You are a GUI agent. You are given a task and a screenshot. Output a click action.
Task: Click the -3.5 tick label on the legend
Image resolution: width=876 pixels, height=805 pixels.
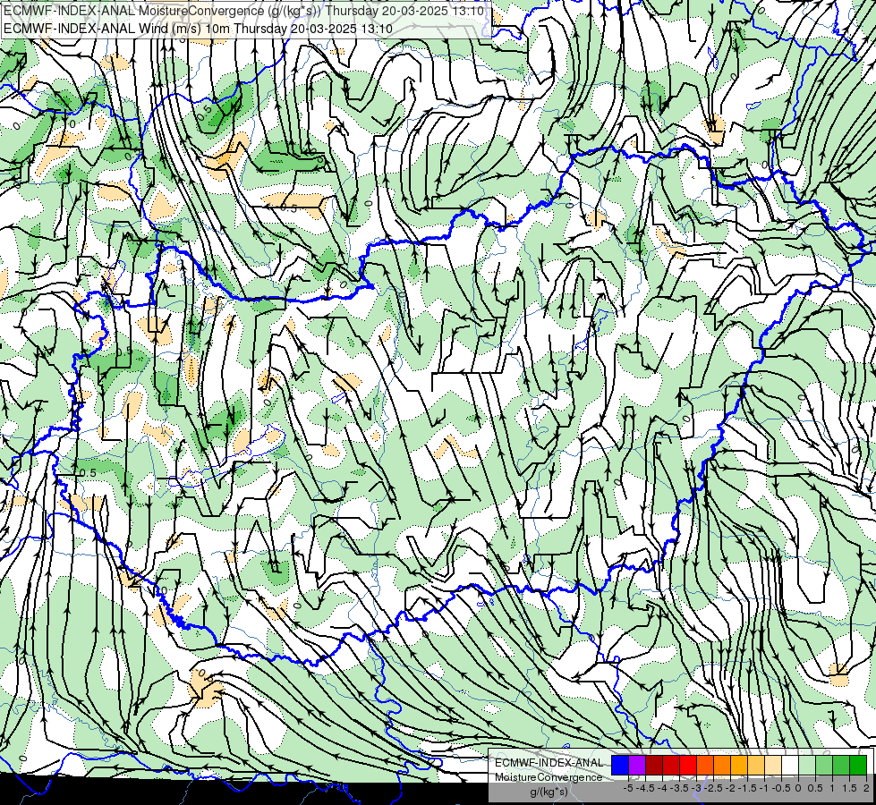pyautogui.click(x=679, y=788)
